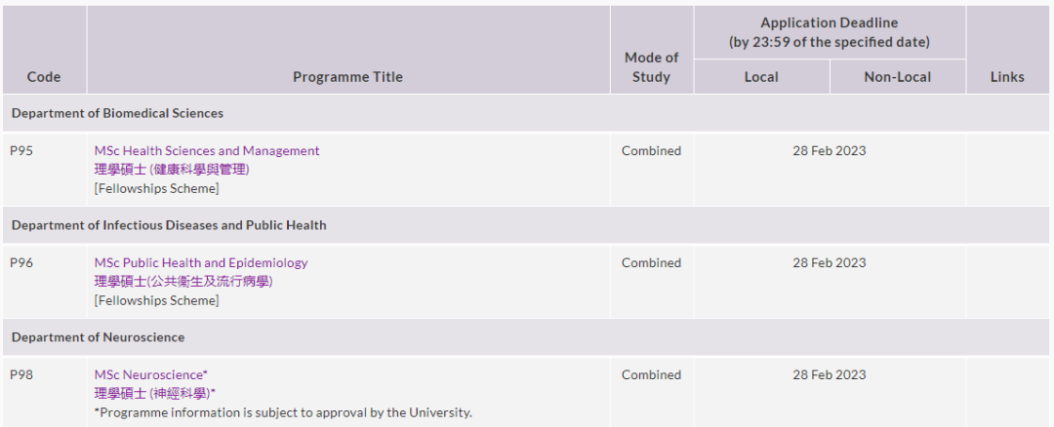The width and height of the screenshot is (1054, 427).
Task: Select Department of Biomedical Sciences row
Action: (117, 113)
